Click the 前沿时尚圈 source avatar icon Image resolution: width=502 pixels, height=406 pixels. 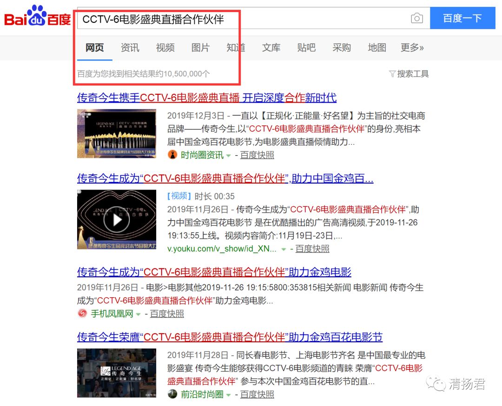(172, 394)
